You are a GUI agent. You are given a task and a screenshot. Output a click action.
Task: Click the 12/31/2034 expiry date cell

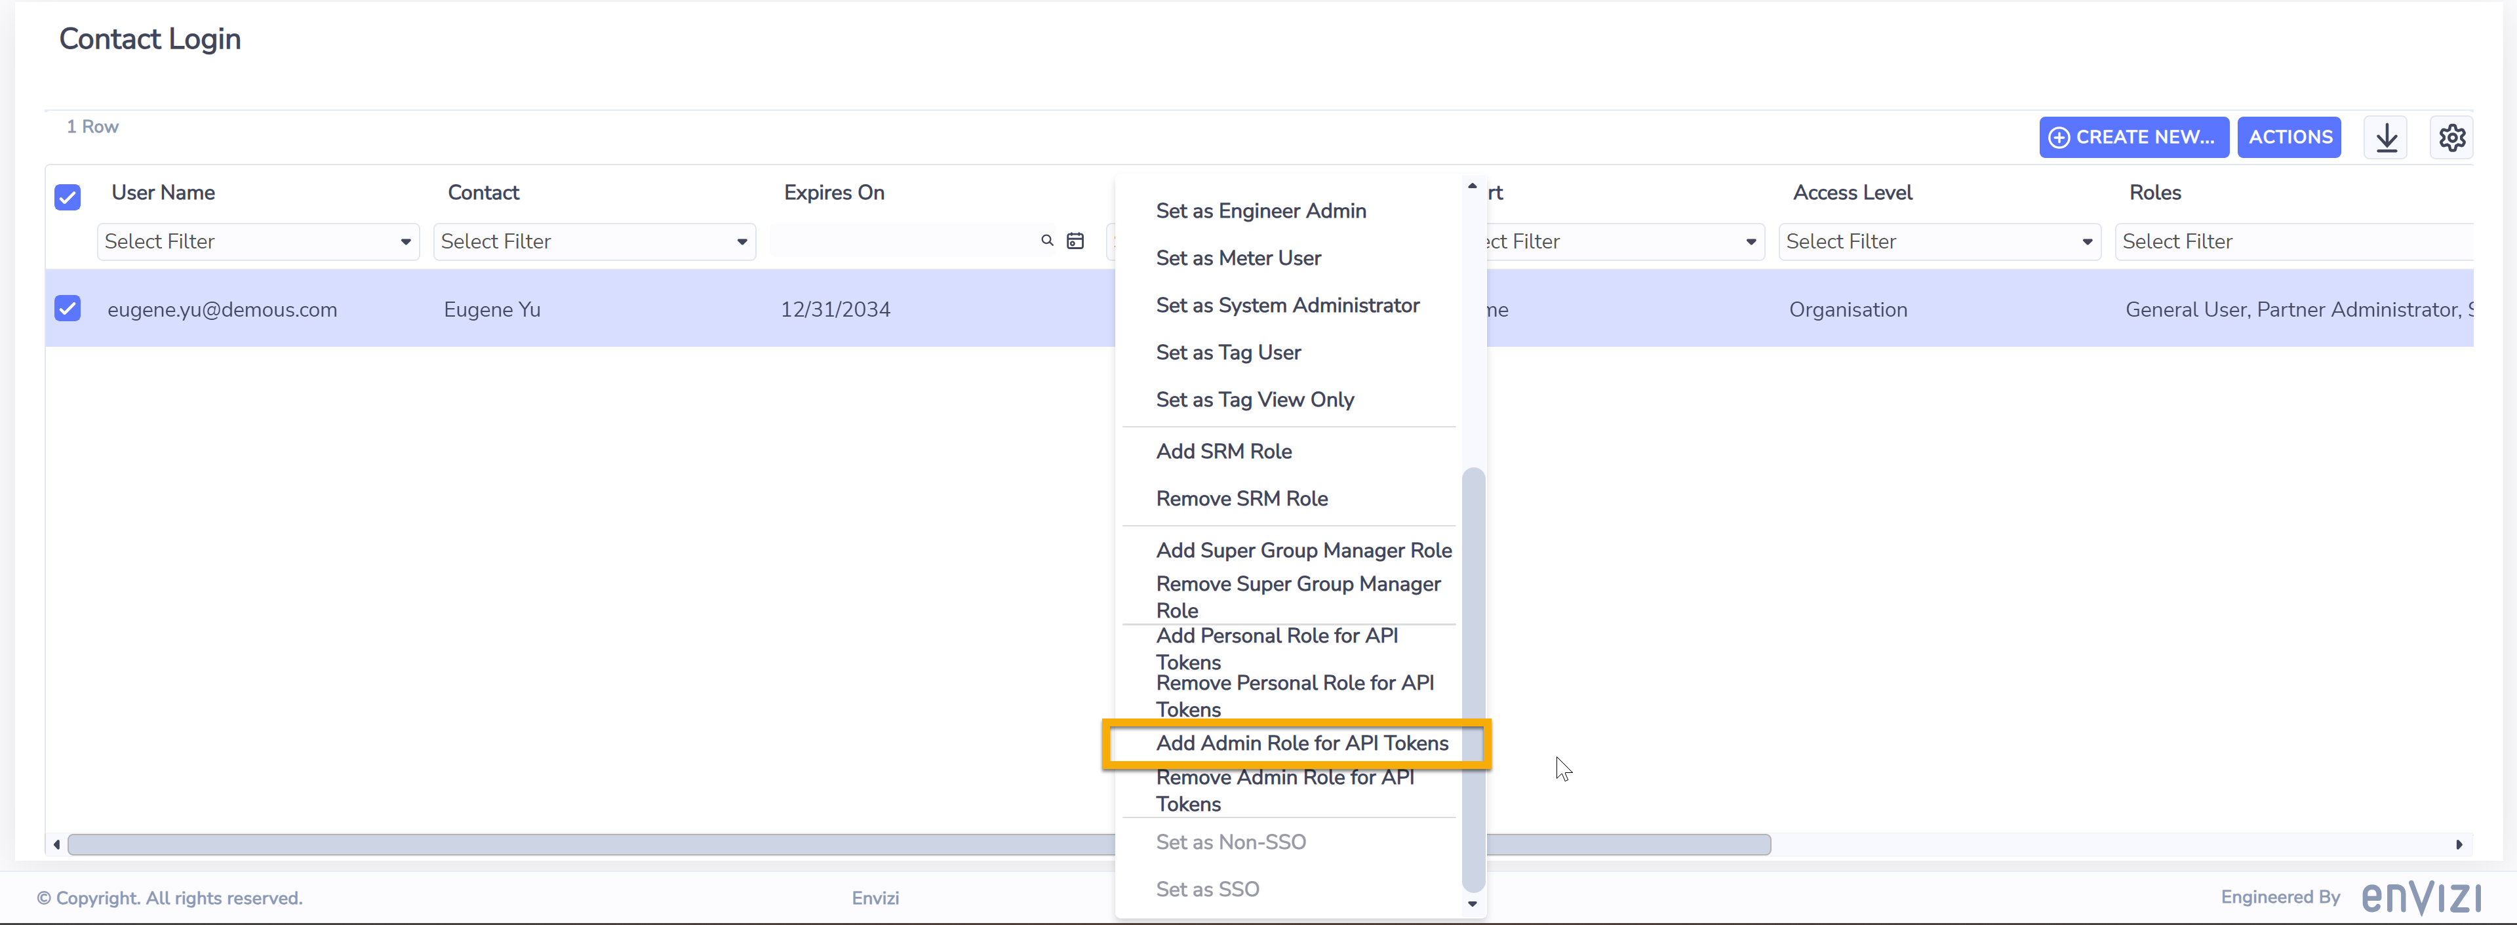(835, 309)
